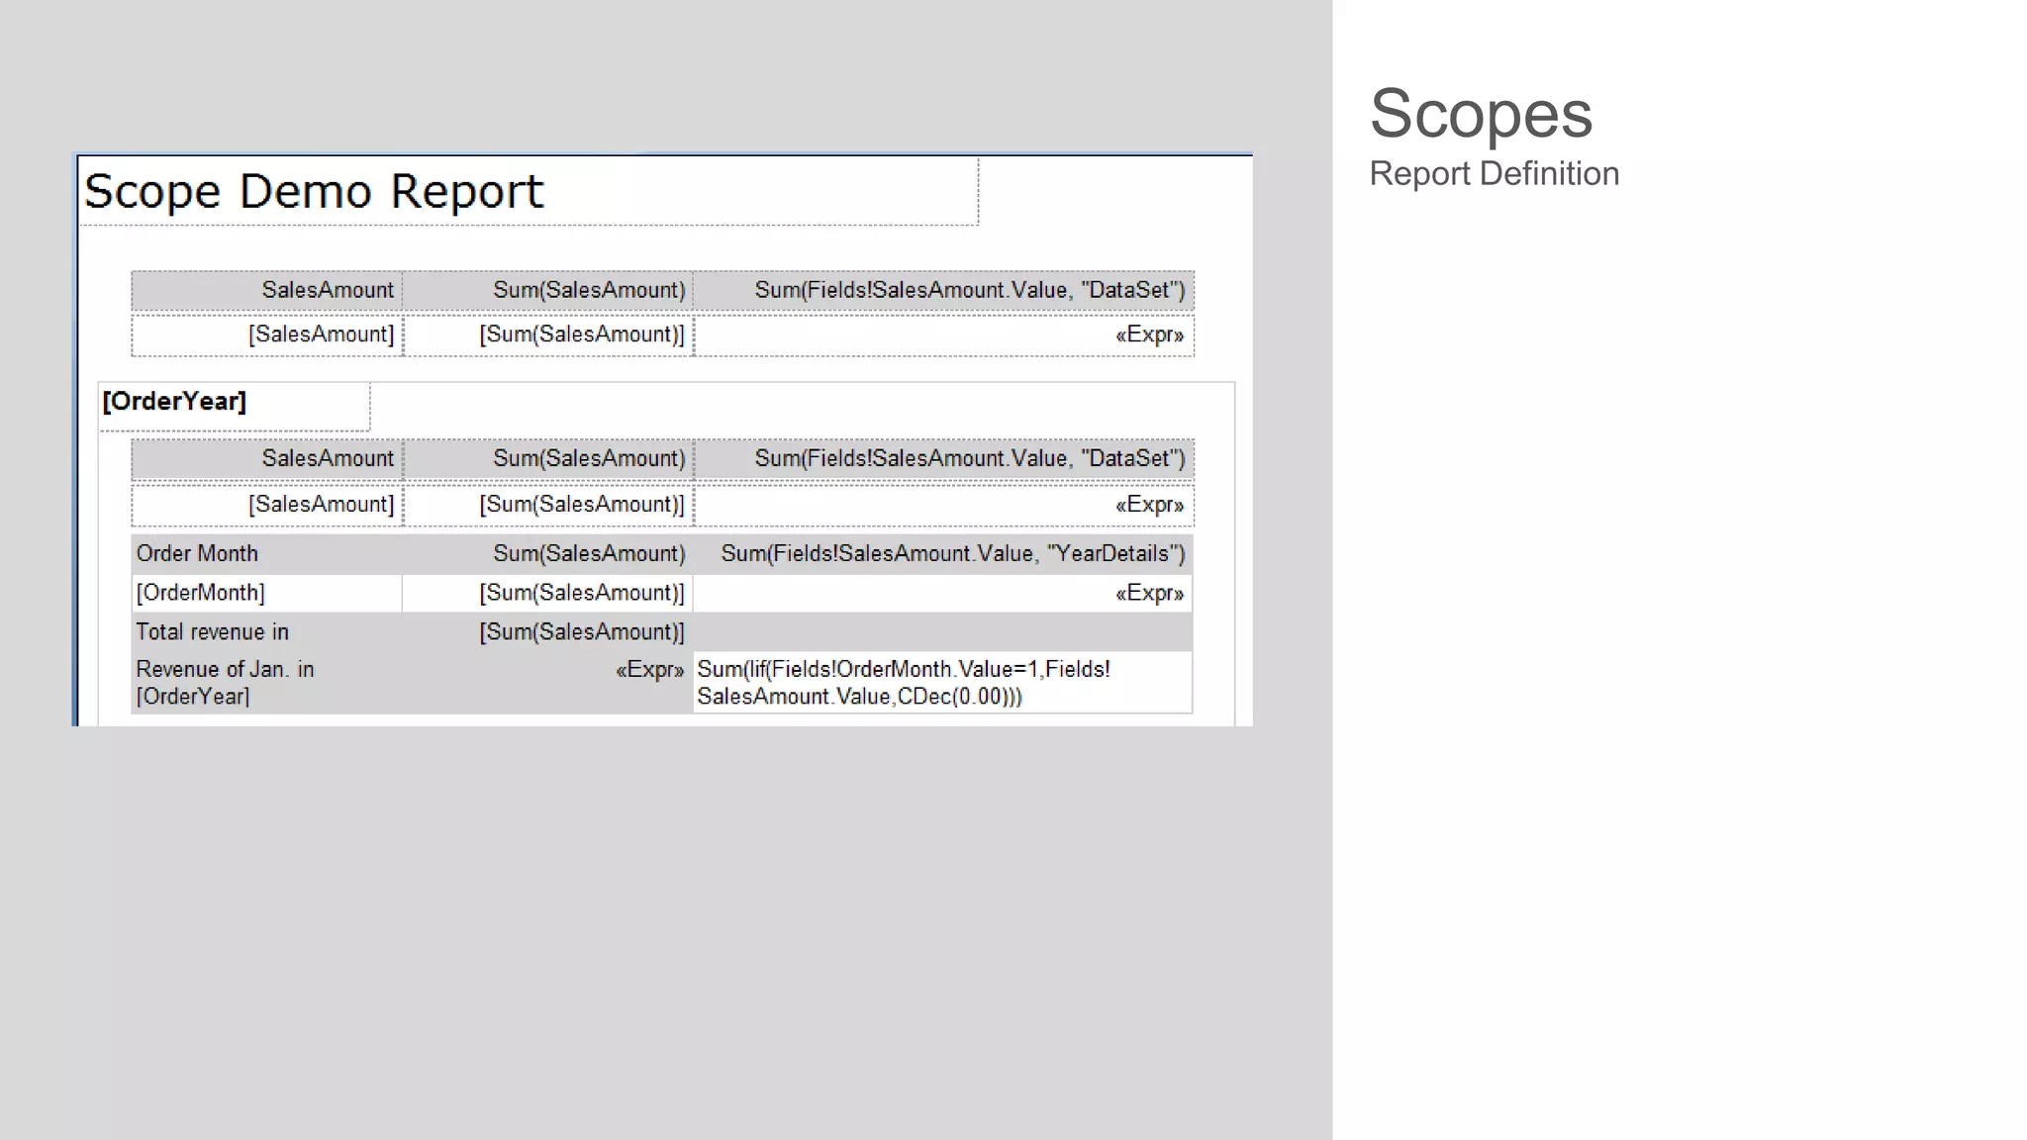Select "DataSet" sum header in table above [OrderYear]
2027x1140 pixels.
click(944, 291)
